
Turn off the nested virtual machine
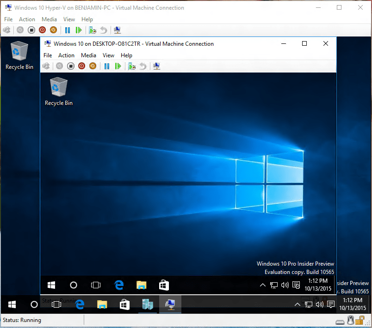(71, 66)
